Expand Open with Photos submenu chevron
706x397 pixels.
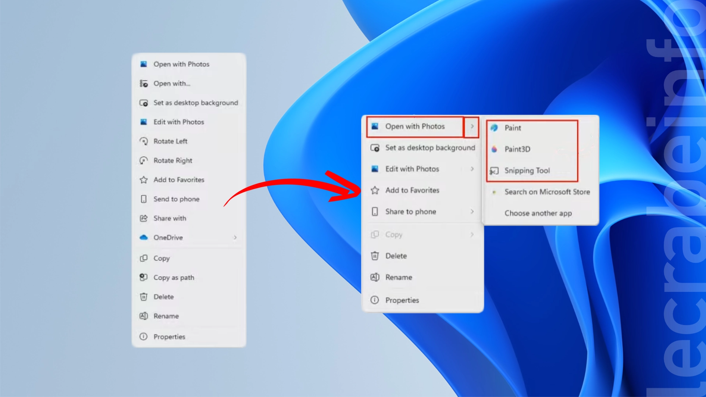[472, 126]
